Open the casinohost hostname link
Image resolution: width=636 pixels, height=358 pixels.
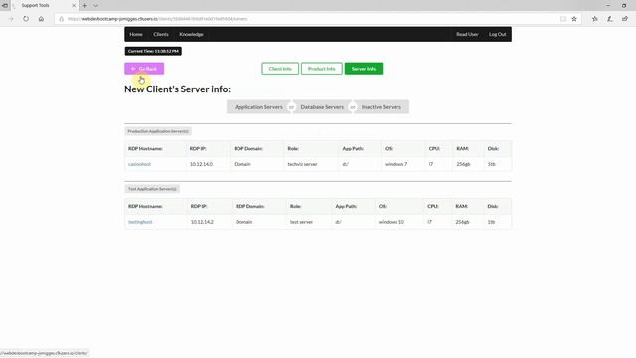(139, 164)
